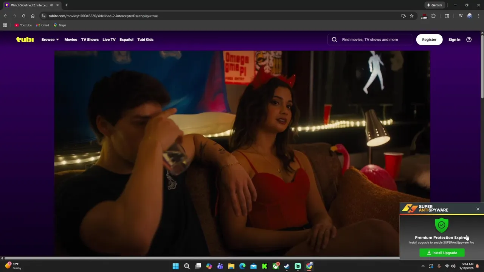
Task: View site information icon in address bar
Action: pos(43,16)
